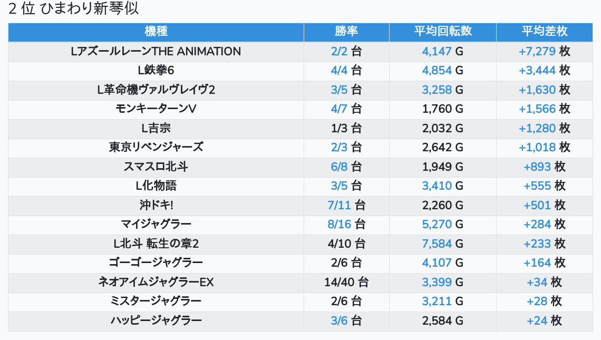Image resolution: width=601 pixels, height=340 pixels.
Task: Click the +7,279 average difference value
Action: [x=537, y=52]
